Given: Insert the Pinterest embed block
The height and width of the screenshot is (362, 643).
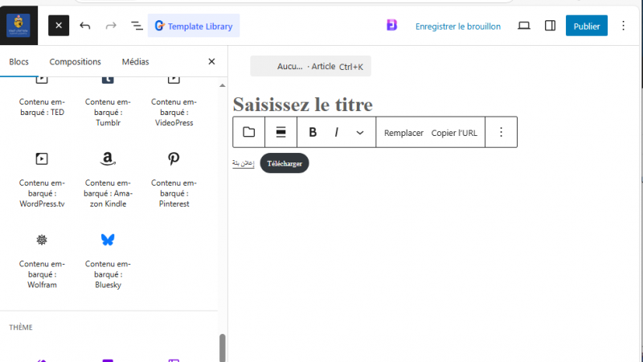Looking at the screenshot, I should tap(174, 180).
